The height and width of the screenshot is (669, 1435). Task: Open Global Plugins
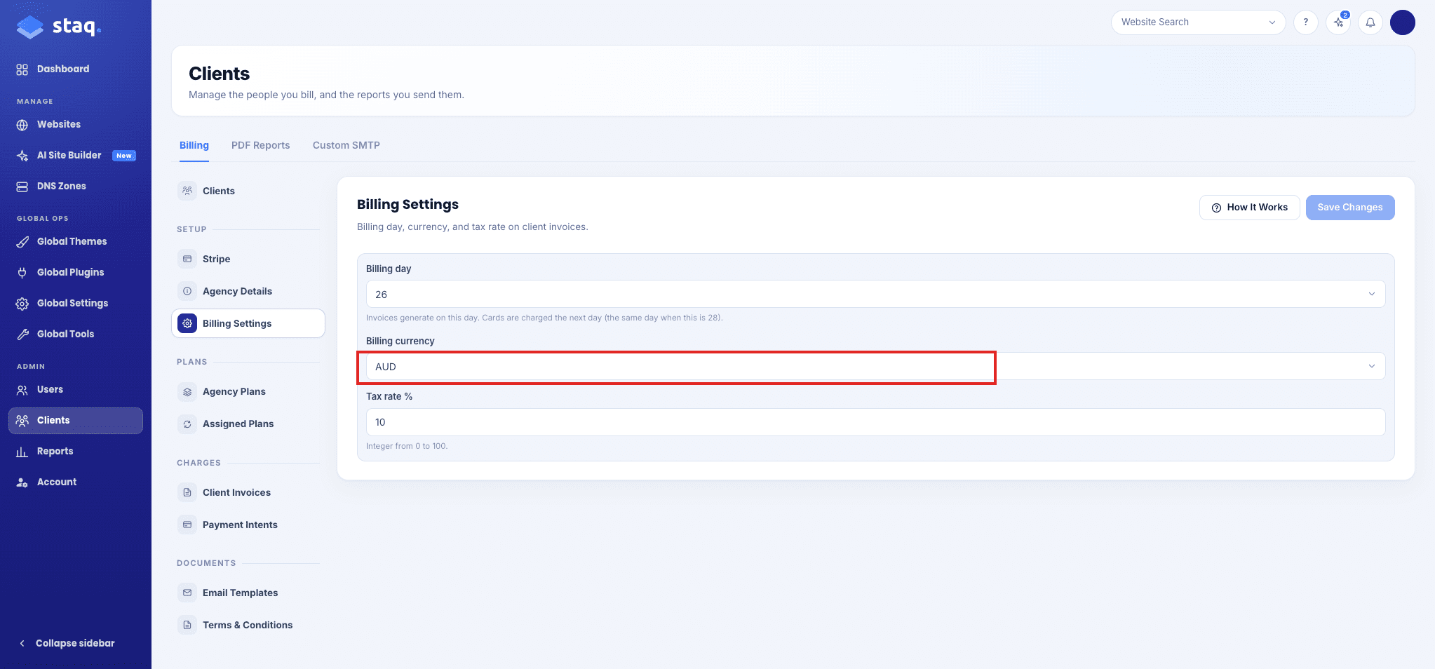[x=76, y=272]
